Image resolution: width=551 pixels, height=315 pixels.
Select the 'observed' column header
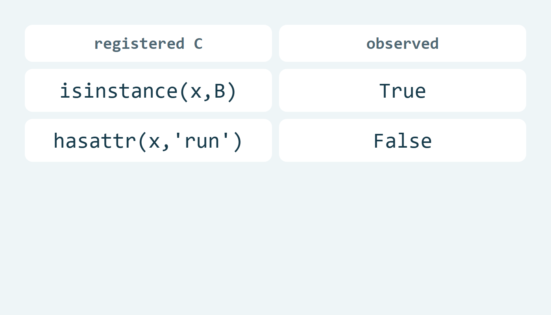point(403,43)
